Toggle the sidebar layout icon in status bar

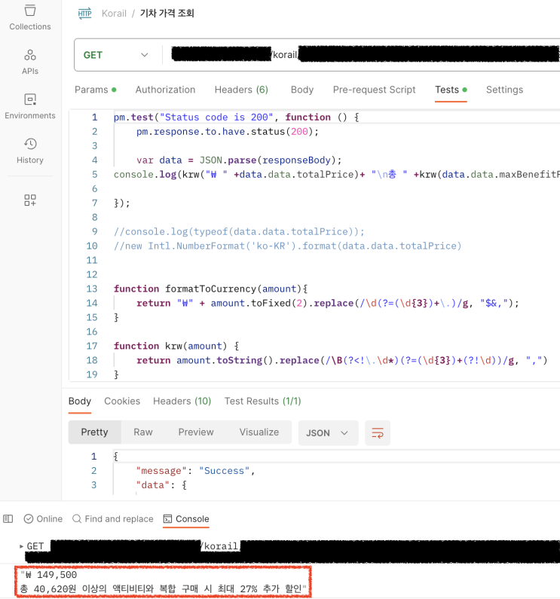(x=8, y=519)
